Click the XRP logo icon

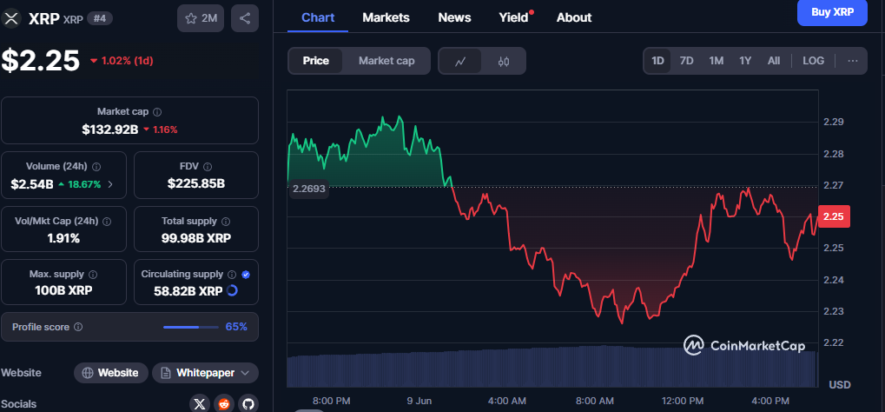[10, 18]
